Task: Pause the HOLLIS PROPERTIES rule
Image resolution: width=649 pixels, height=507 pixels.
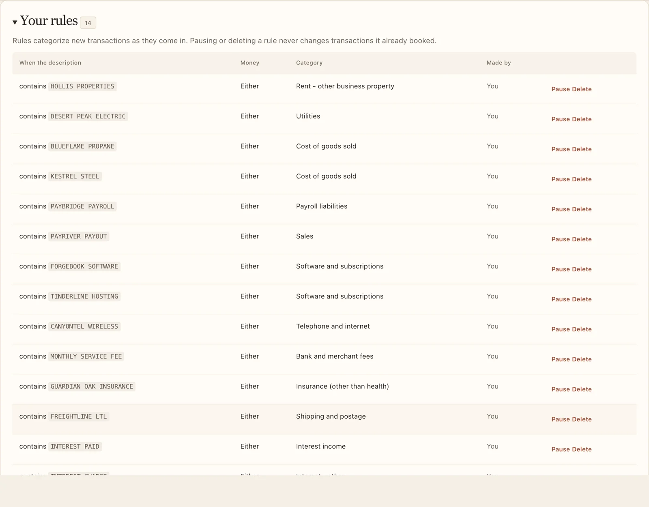Action: pyautogui.click(x=561, y=89)
